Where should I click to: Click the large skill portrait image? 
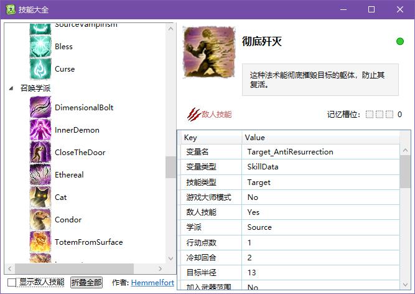pyautogui.click(x=209, y=52)
